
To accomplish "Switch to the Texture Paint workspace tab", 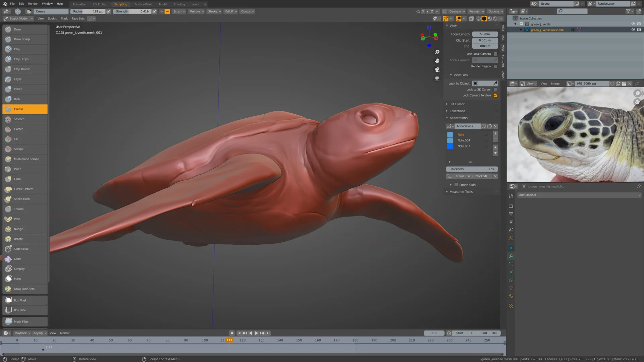I will (x=143, y=4).
